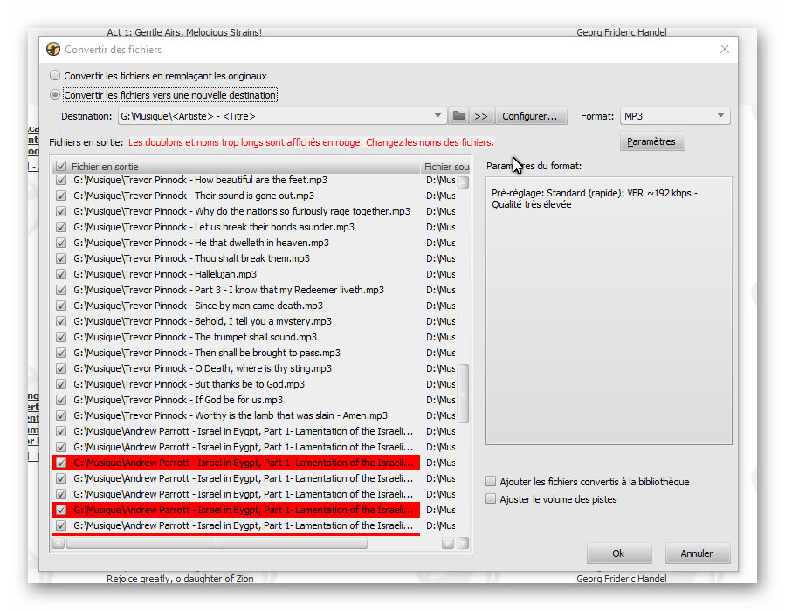Click the Pré-réglage Standard VBR ~192 kbps text

[x=595, y=199]
